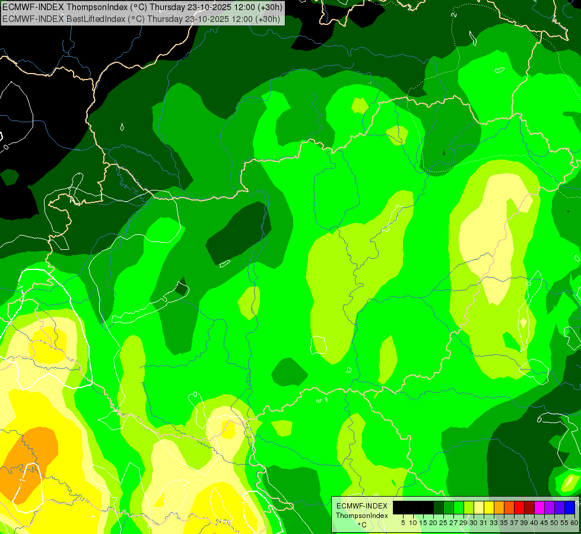Pick the yellow-green 29–30 legend swatch
Screen dimensions: 581x534
tap(469, 507)
